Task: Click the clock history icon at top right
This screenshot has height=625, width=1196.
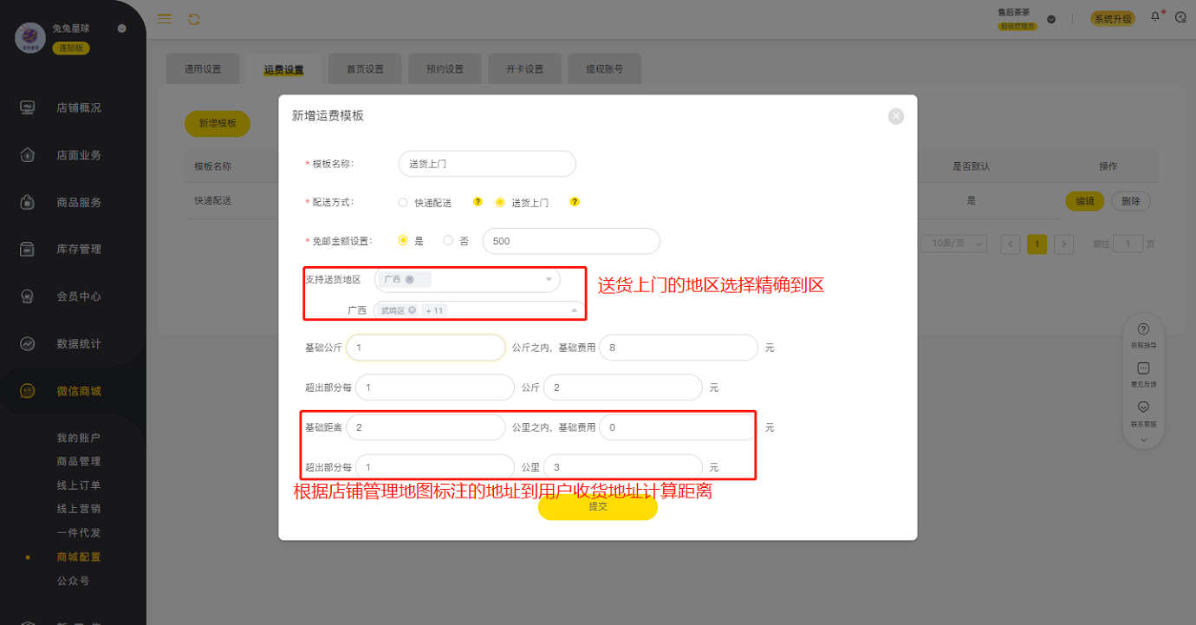Action: click(1180, 17)
